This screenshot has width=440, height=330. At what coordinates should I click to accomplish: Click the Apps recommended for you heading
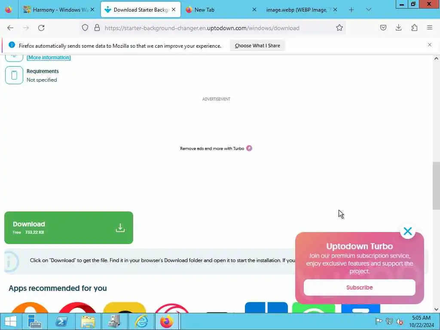(x=58, y=288)
